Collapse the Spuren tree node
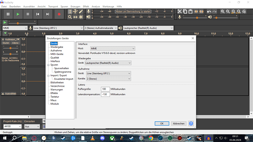 48,65
